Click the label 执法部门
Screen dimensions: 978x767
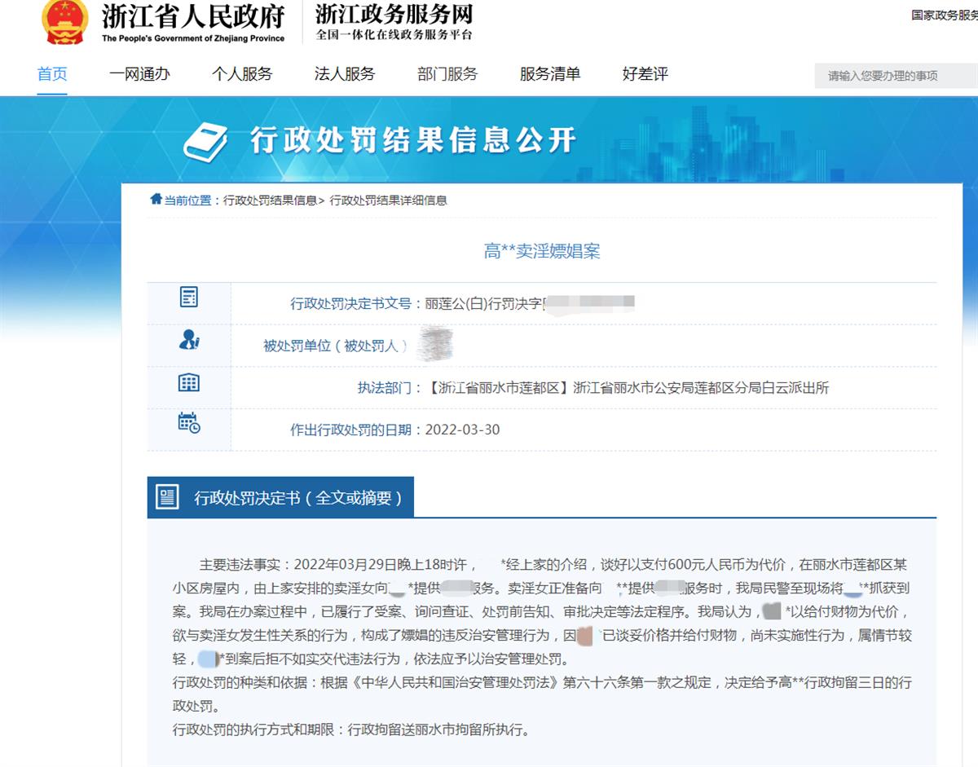385,388
